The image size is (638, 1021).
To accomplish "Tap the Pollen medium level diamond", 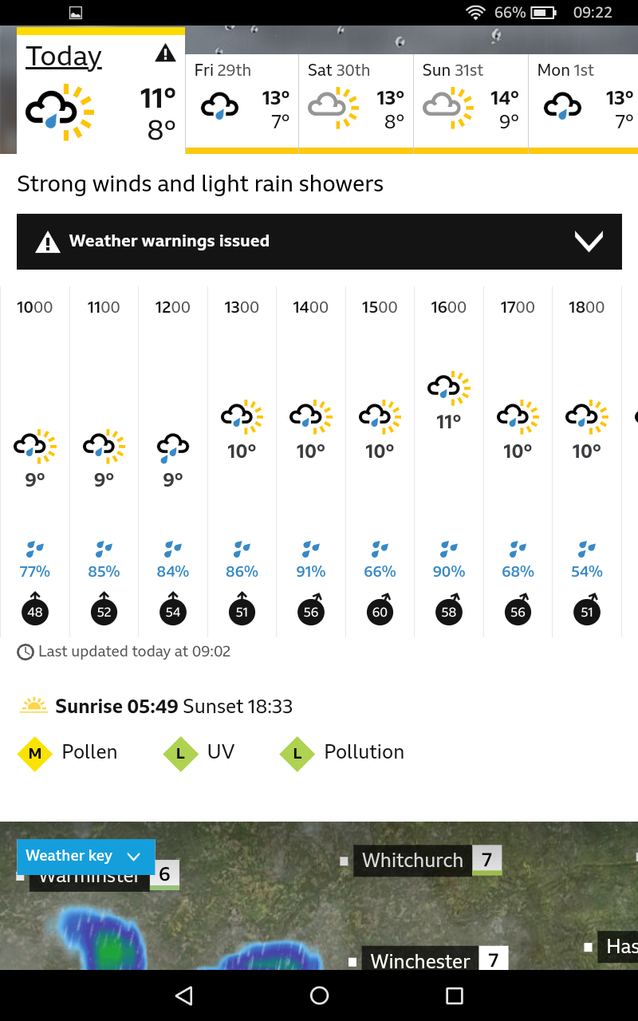I will (35, 753).
